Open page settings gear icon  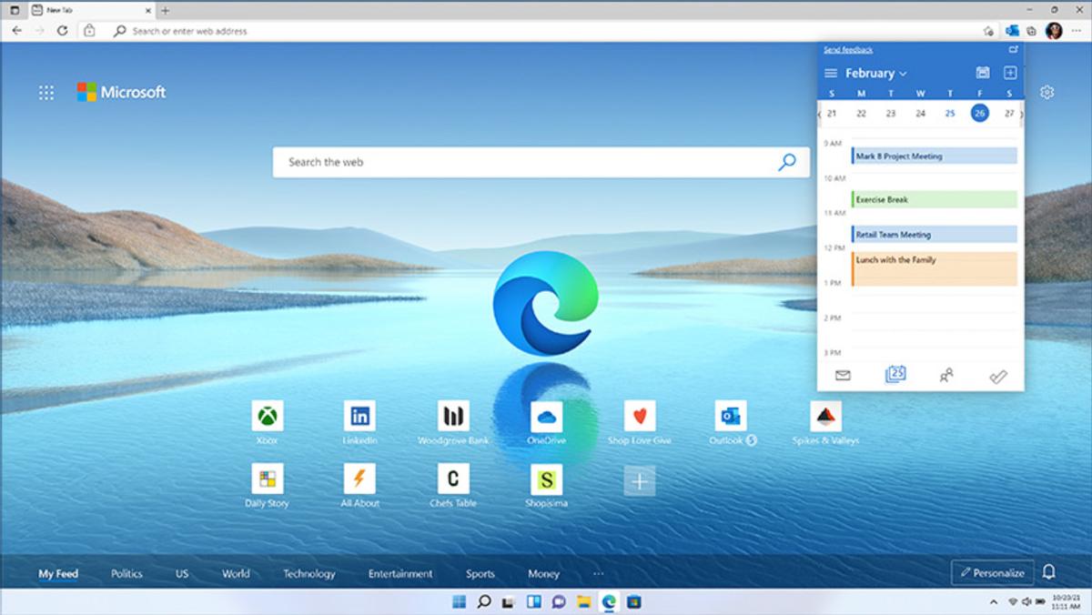pos(1047,92)
